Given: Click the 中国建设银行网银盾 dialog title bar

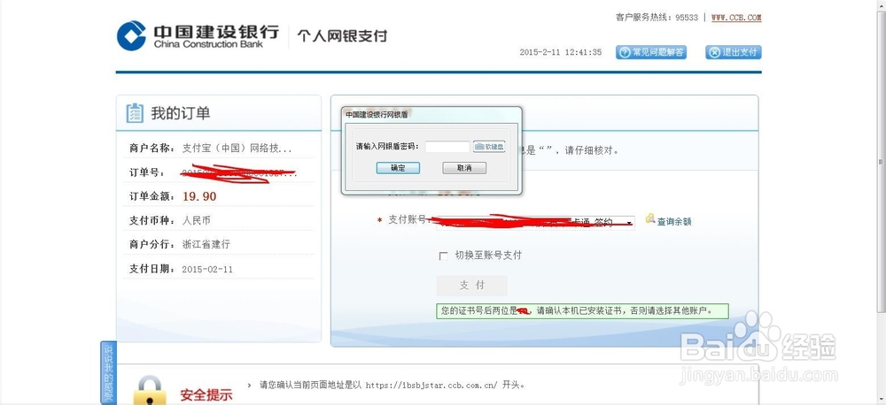Looking at the screenshot, I should (431, 114).
